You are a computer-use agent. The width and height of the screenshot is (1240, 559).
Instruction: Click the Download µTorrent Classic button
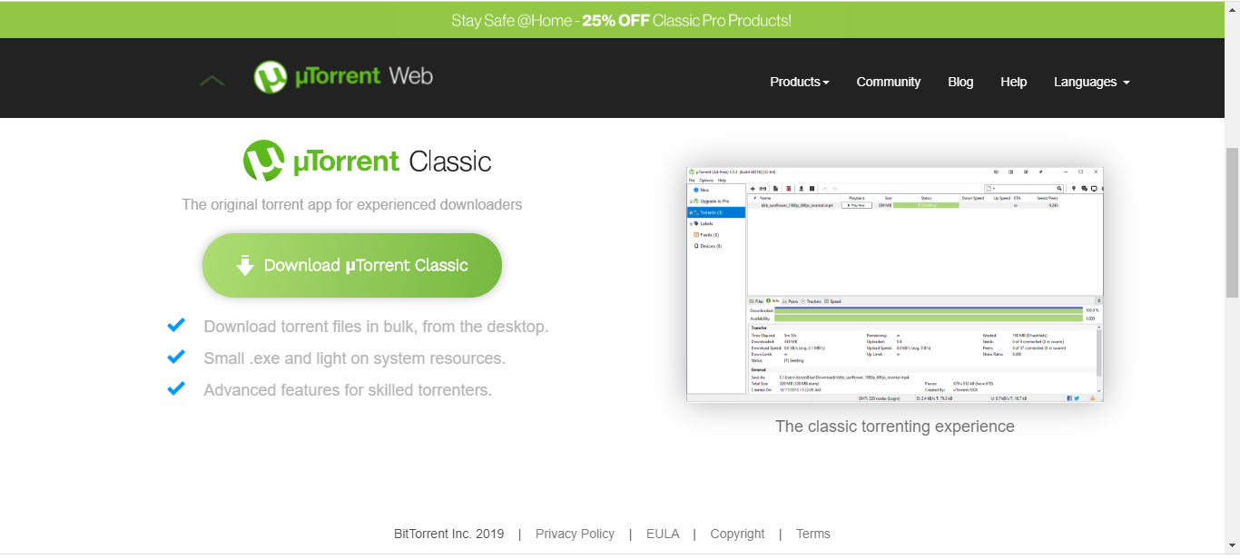352,265
